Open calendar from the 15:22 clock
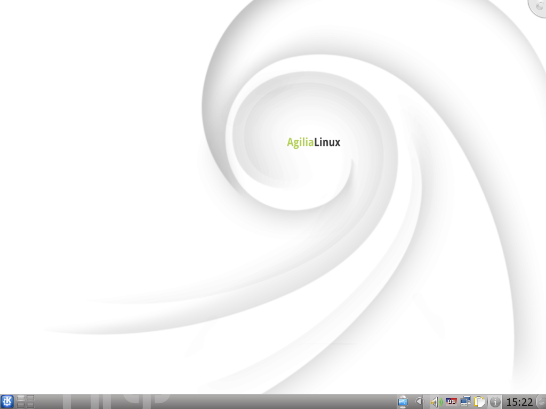 [519, 402]
